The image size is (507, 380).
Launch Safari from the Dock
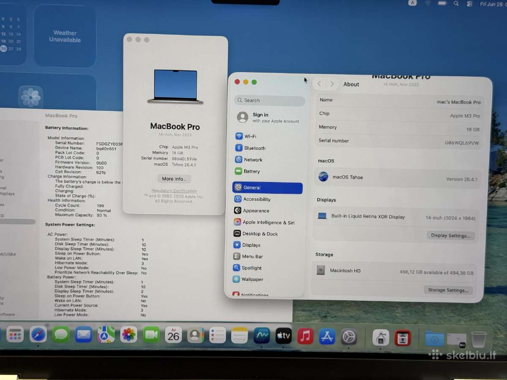pos(38,335)
